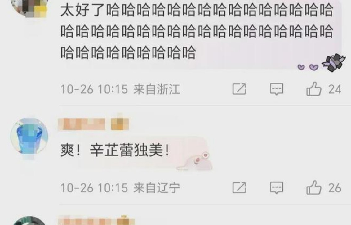
Task: Like the comment showing 24 thumbs-up
Action: (x=314, y=89)
